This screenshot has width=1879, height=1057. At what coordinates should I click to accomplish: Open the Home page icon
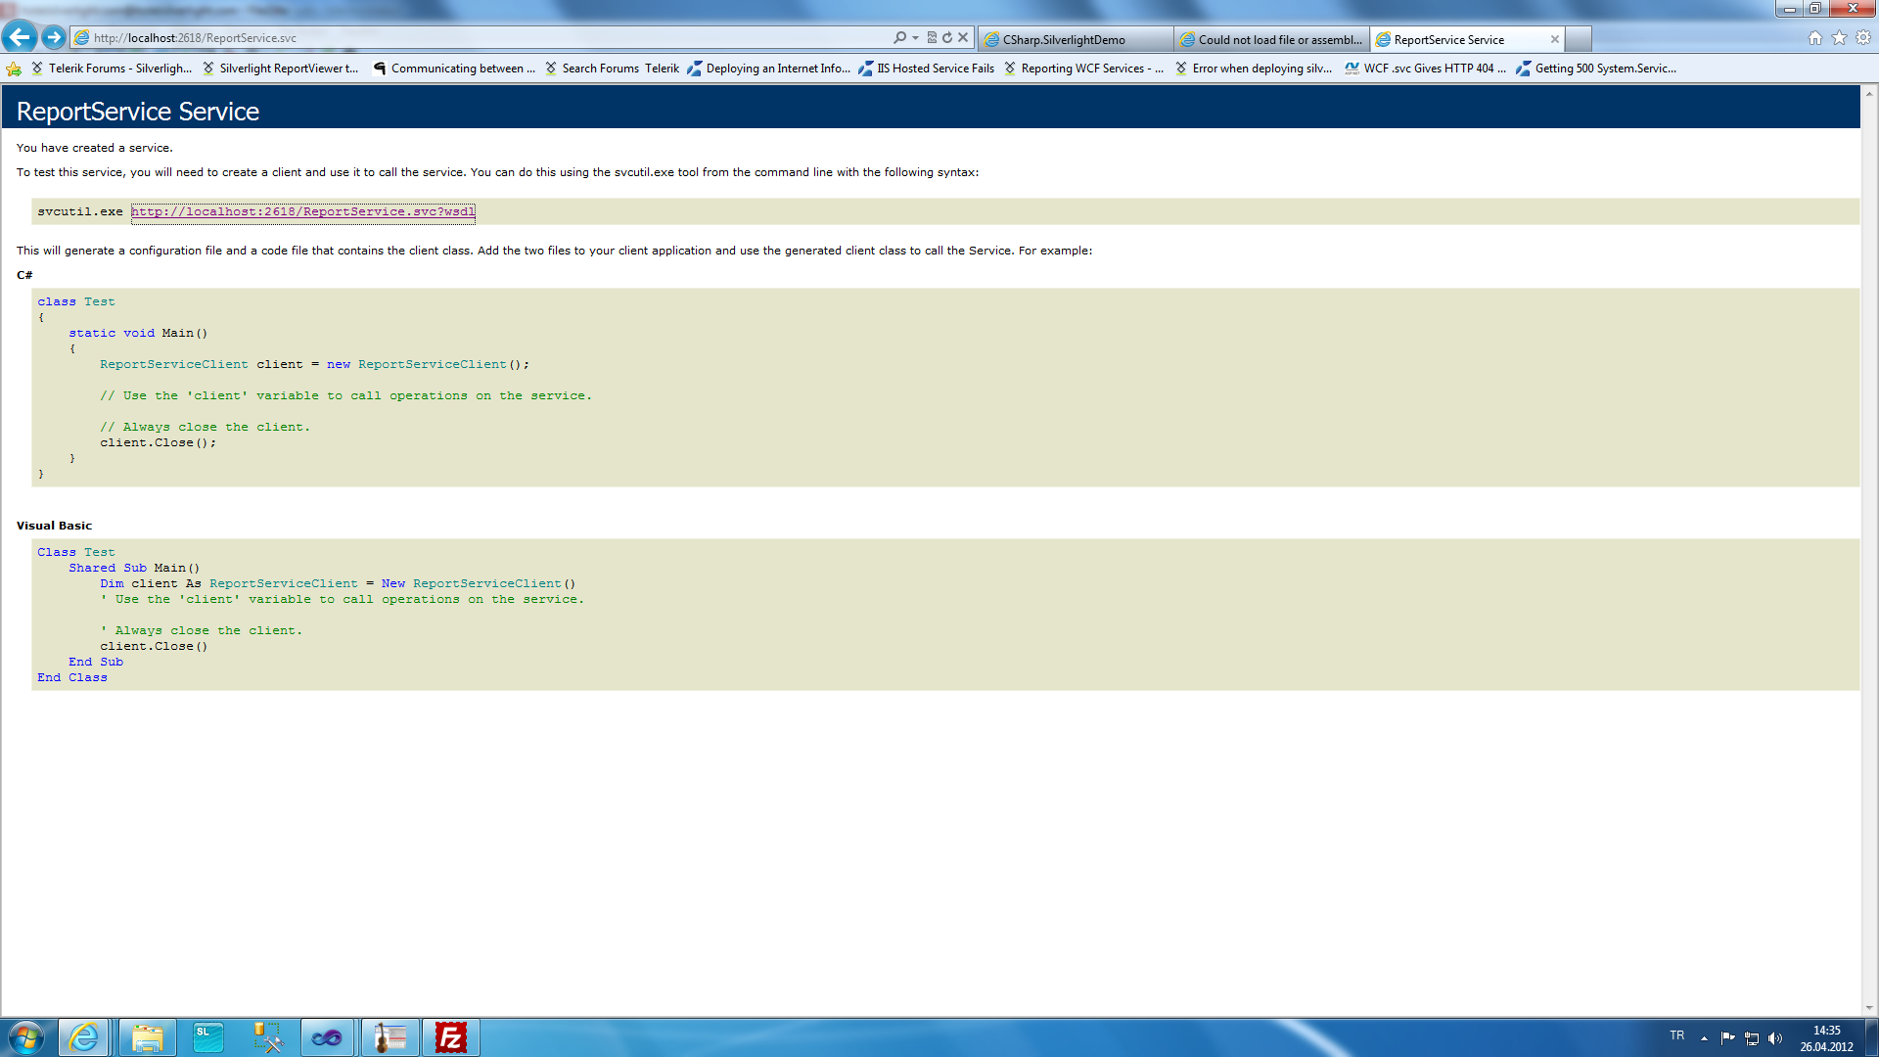(x=1815, y=38)
